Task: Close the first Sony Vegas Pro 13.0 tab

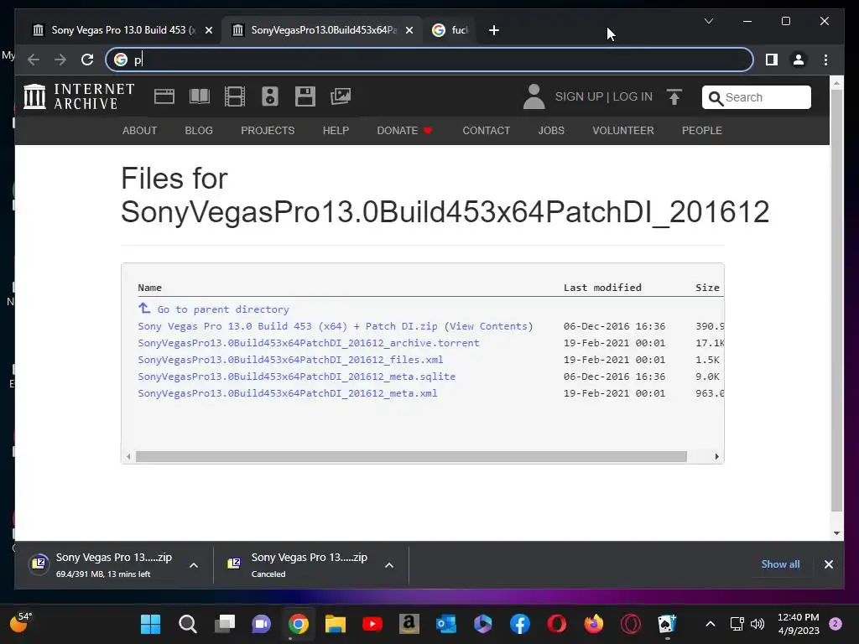Action: pos(209,31)
